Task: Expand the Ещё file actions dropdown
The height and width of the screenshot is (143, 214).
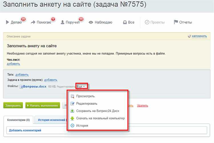Action: click(81, 87)
